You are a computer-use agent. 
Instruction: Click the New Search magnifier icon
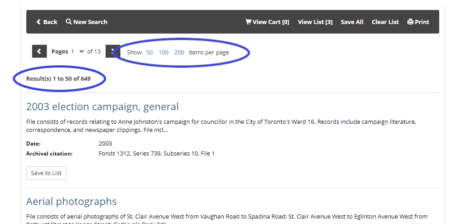point(69,22)
